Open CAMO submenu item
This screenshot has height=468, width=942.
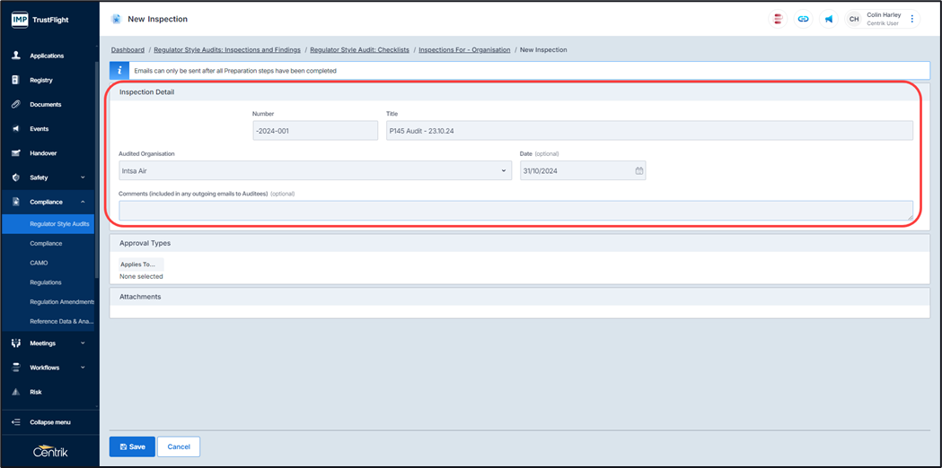pyautogui.click(x=40, y=263)
